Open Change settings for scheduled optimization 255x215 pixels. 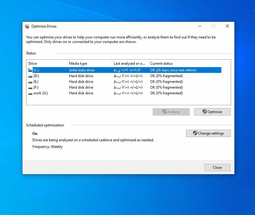[208, 133]
